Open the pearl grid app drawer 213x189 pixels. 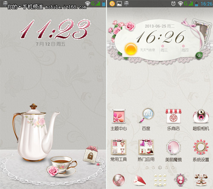[160, 180]
